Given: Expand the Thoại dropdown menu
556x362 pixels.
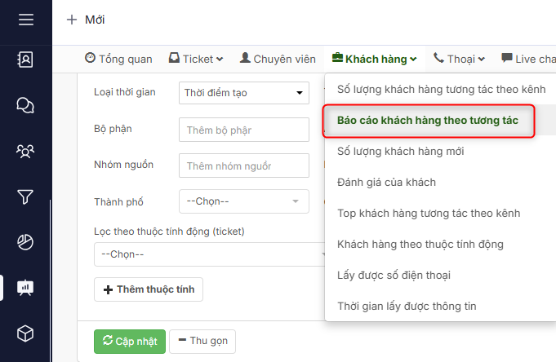Looking at the screenshot, I should (460, 59).
